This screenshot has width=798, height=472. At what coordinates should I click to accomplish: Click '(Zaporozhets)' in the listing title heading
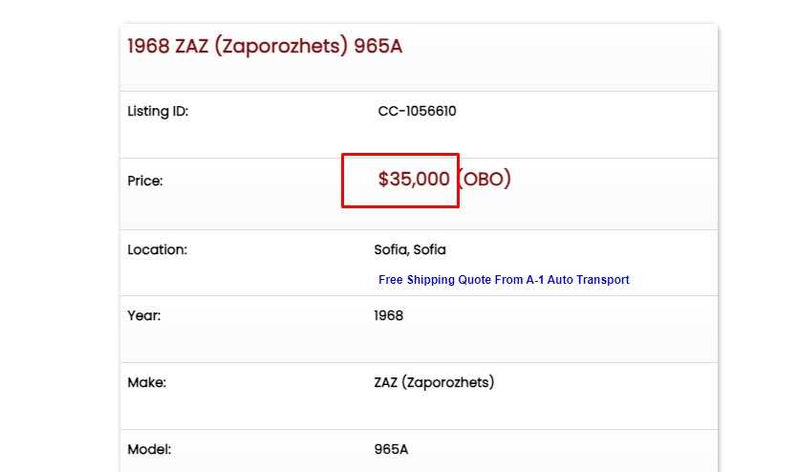point(281,46)
